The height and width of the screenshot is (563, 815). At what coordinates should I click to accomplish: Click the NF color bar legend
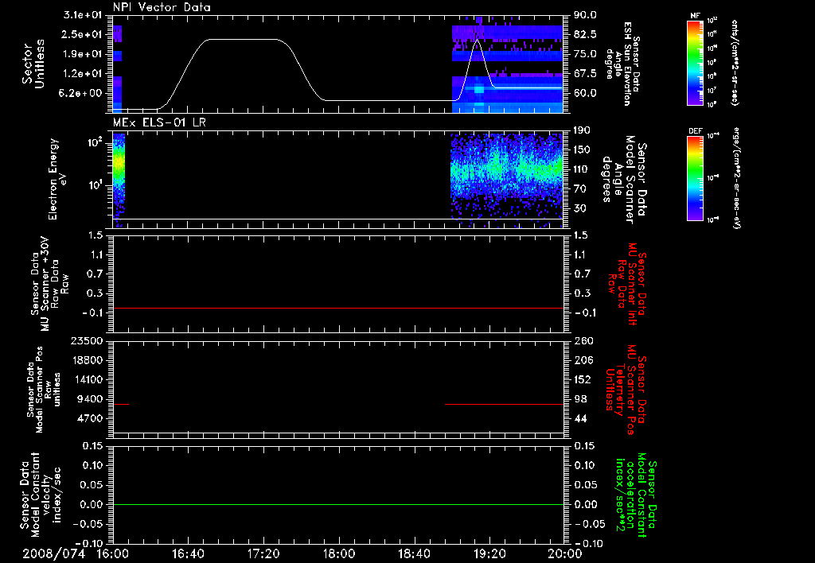click(x=695, y=62)
